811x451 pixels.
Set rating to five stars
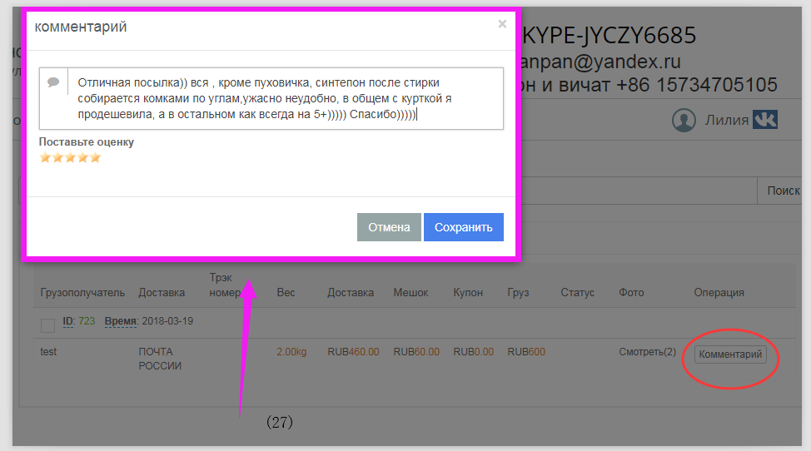click(x=95, y=158)
